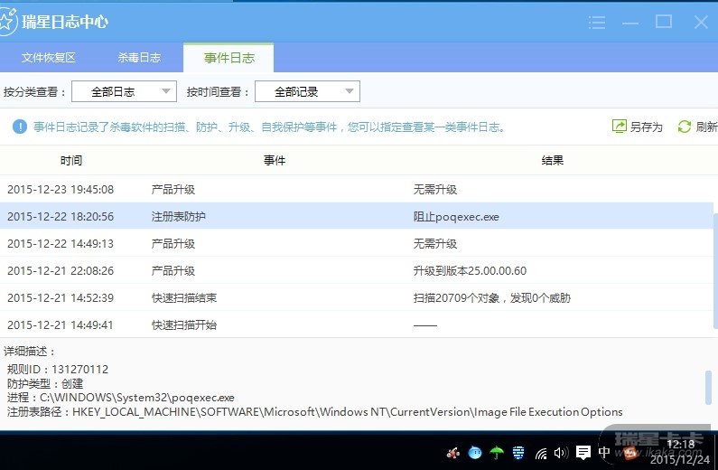Click the detail pane vertical scrollbar
Viewport: 718px width, 470px height.
click(x=708, y=388)
